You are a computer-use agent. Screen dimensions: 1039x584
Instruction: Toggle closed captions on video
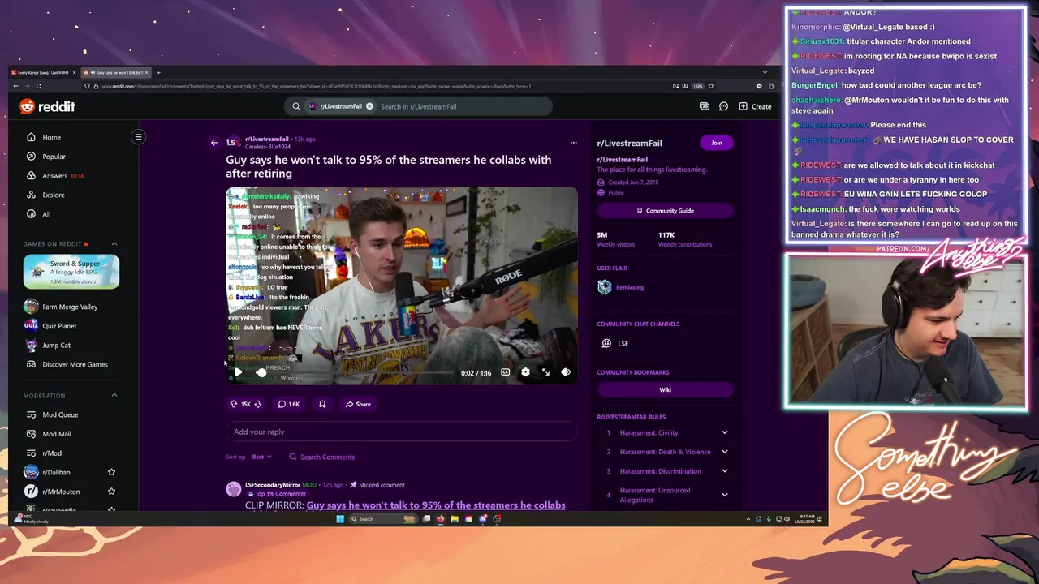[505, 372]
